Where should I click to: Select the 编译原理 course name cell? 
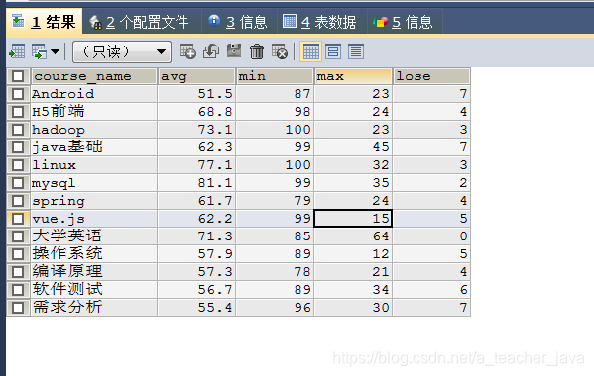[x=93, y=272]
